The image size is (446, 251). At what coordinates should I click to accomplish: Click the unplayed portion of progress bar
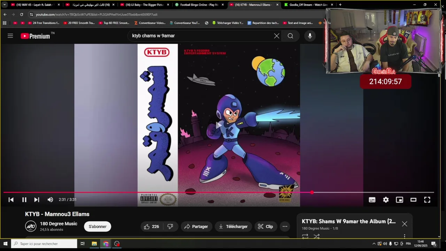click(374, 192)
